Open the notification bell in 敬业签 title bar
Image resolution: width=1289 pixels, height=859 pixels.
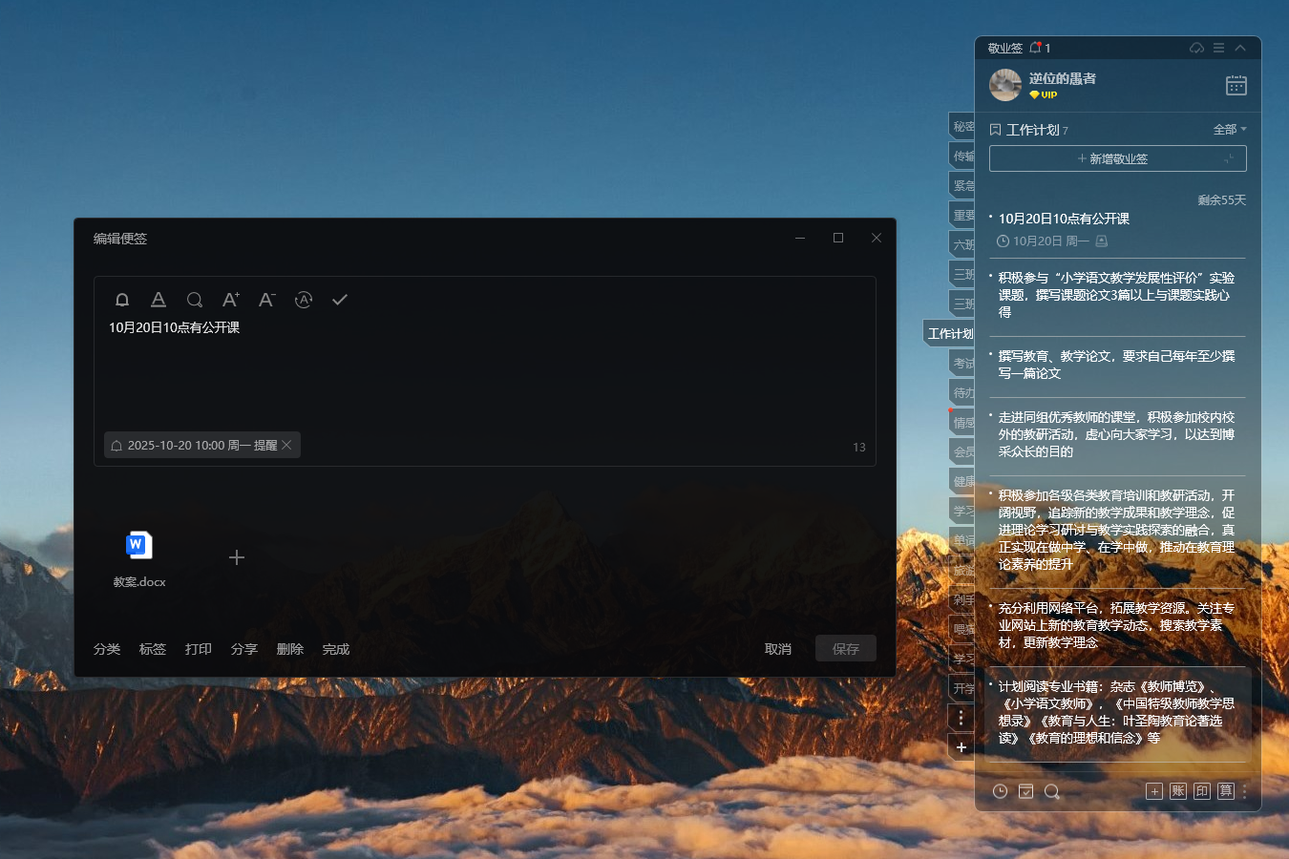click(1035, 48)
